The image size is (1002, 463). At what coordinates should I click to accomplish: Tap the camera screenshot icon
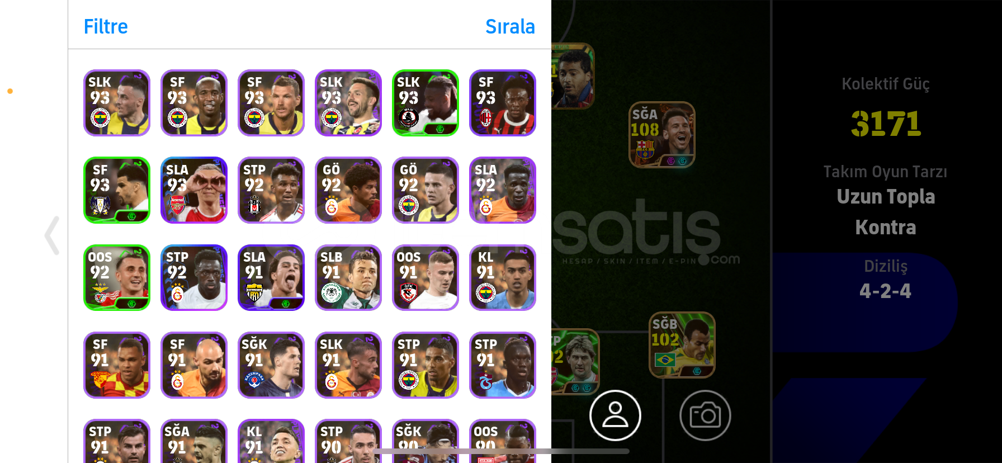705,415
